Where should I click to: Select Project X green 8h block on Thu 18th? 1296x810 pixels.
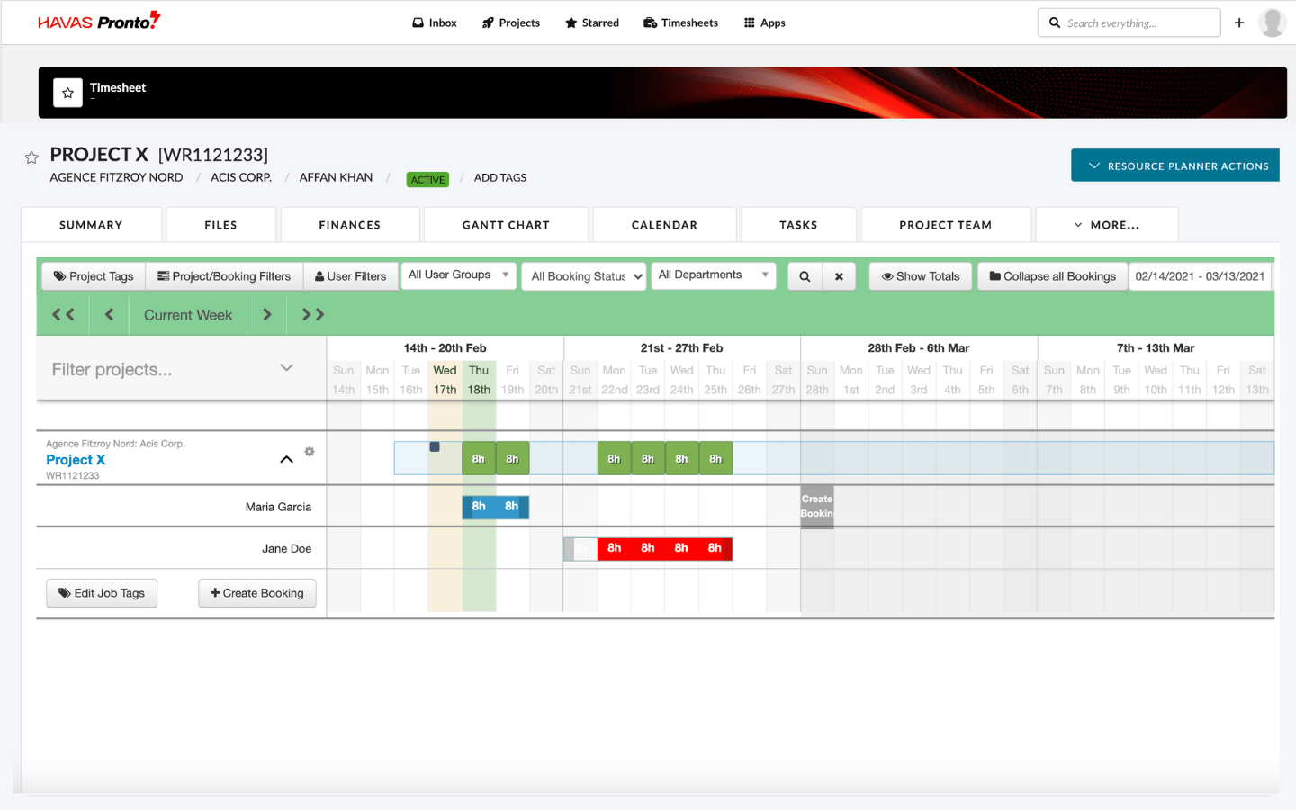(479, 458)
